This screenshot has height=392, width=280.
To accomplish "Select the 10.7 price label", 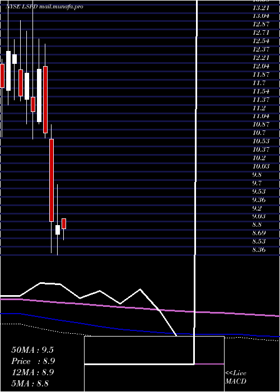I will tap(259, 133).
